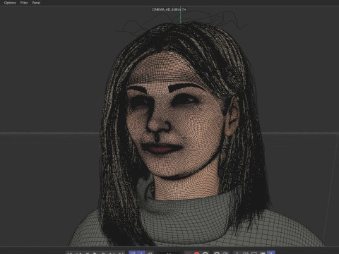
Task: Select the head mesh's red lips
Action: [x=161, y=148]
